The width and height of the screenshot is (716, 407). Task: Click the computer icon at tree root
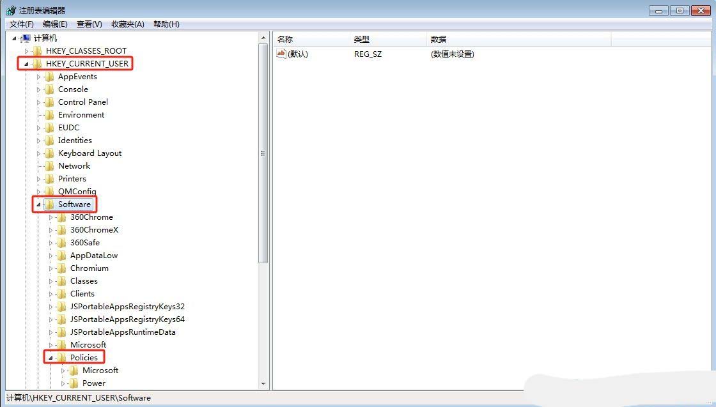(x=26, y=38)
